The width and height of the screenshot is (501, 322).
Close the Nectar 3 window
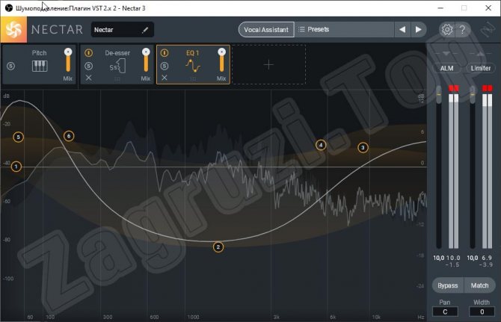pyautogui.click(x=488, y=8)
